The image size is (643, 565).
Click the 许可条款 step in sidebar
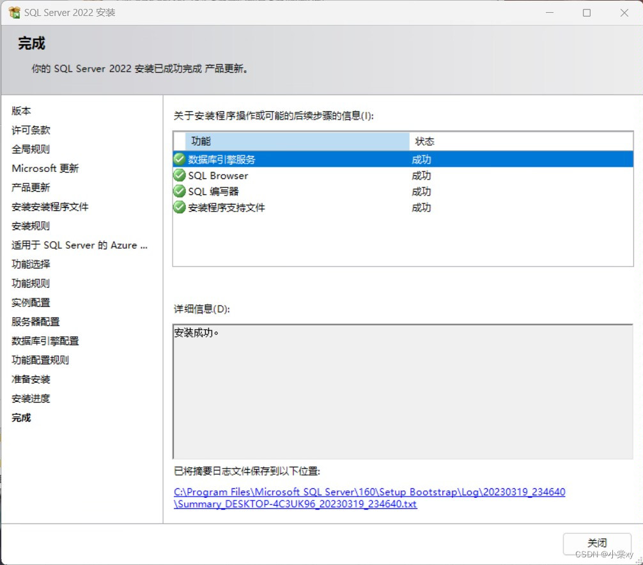coord(31,130)
